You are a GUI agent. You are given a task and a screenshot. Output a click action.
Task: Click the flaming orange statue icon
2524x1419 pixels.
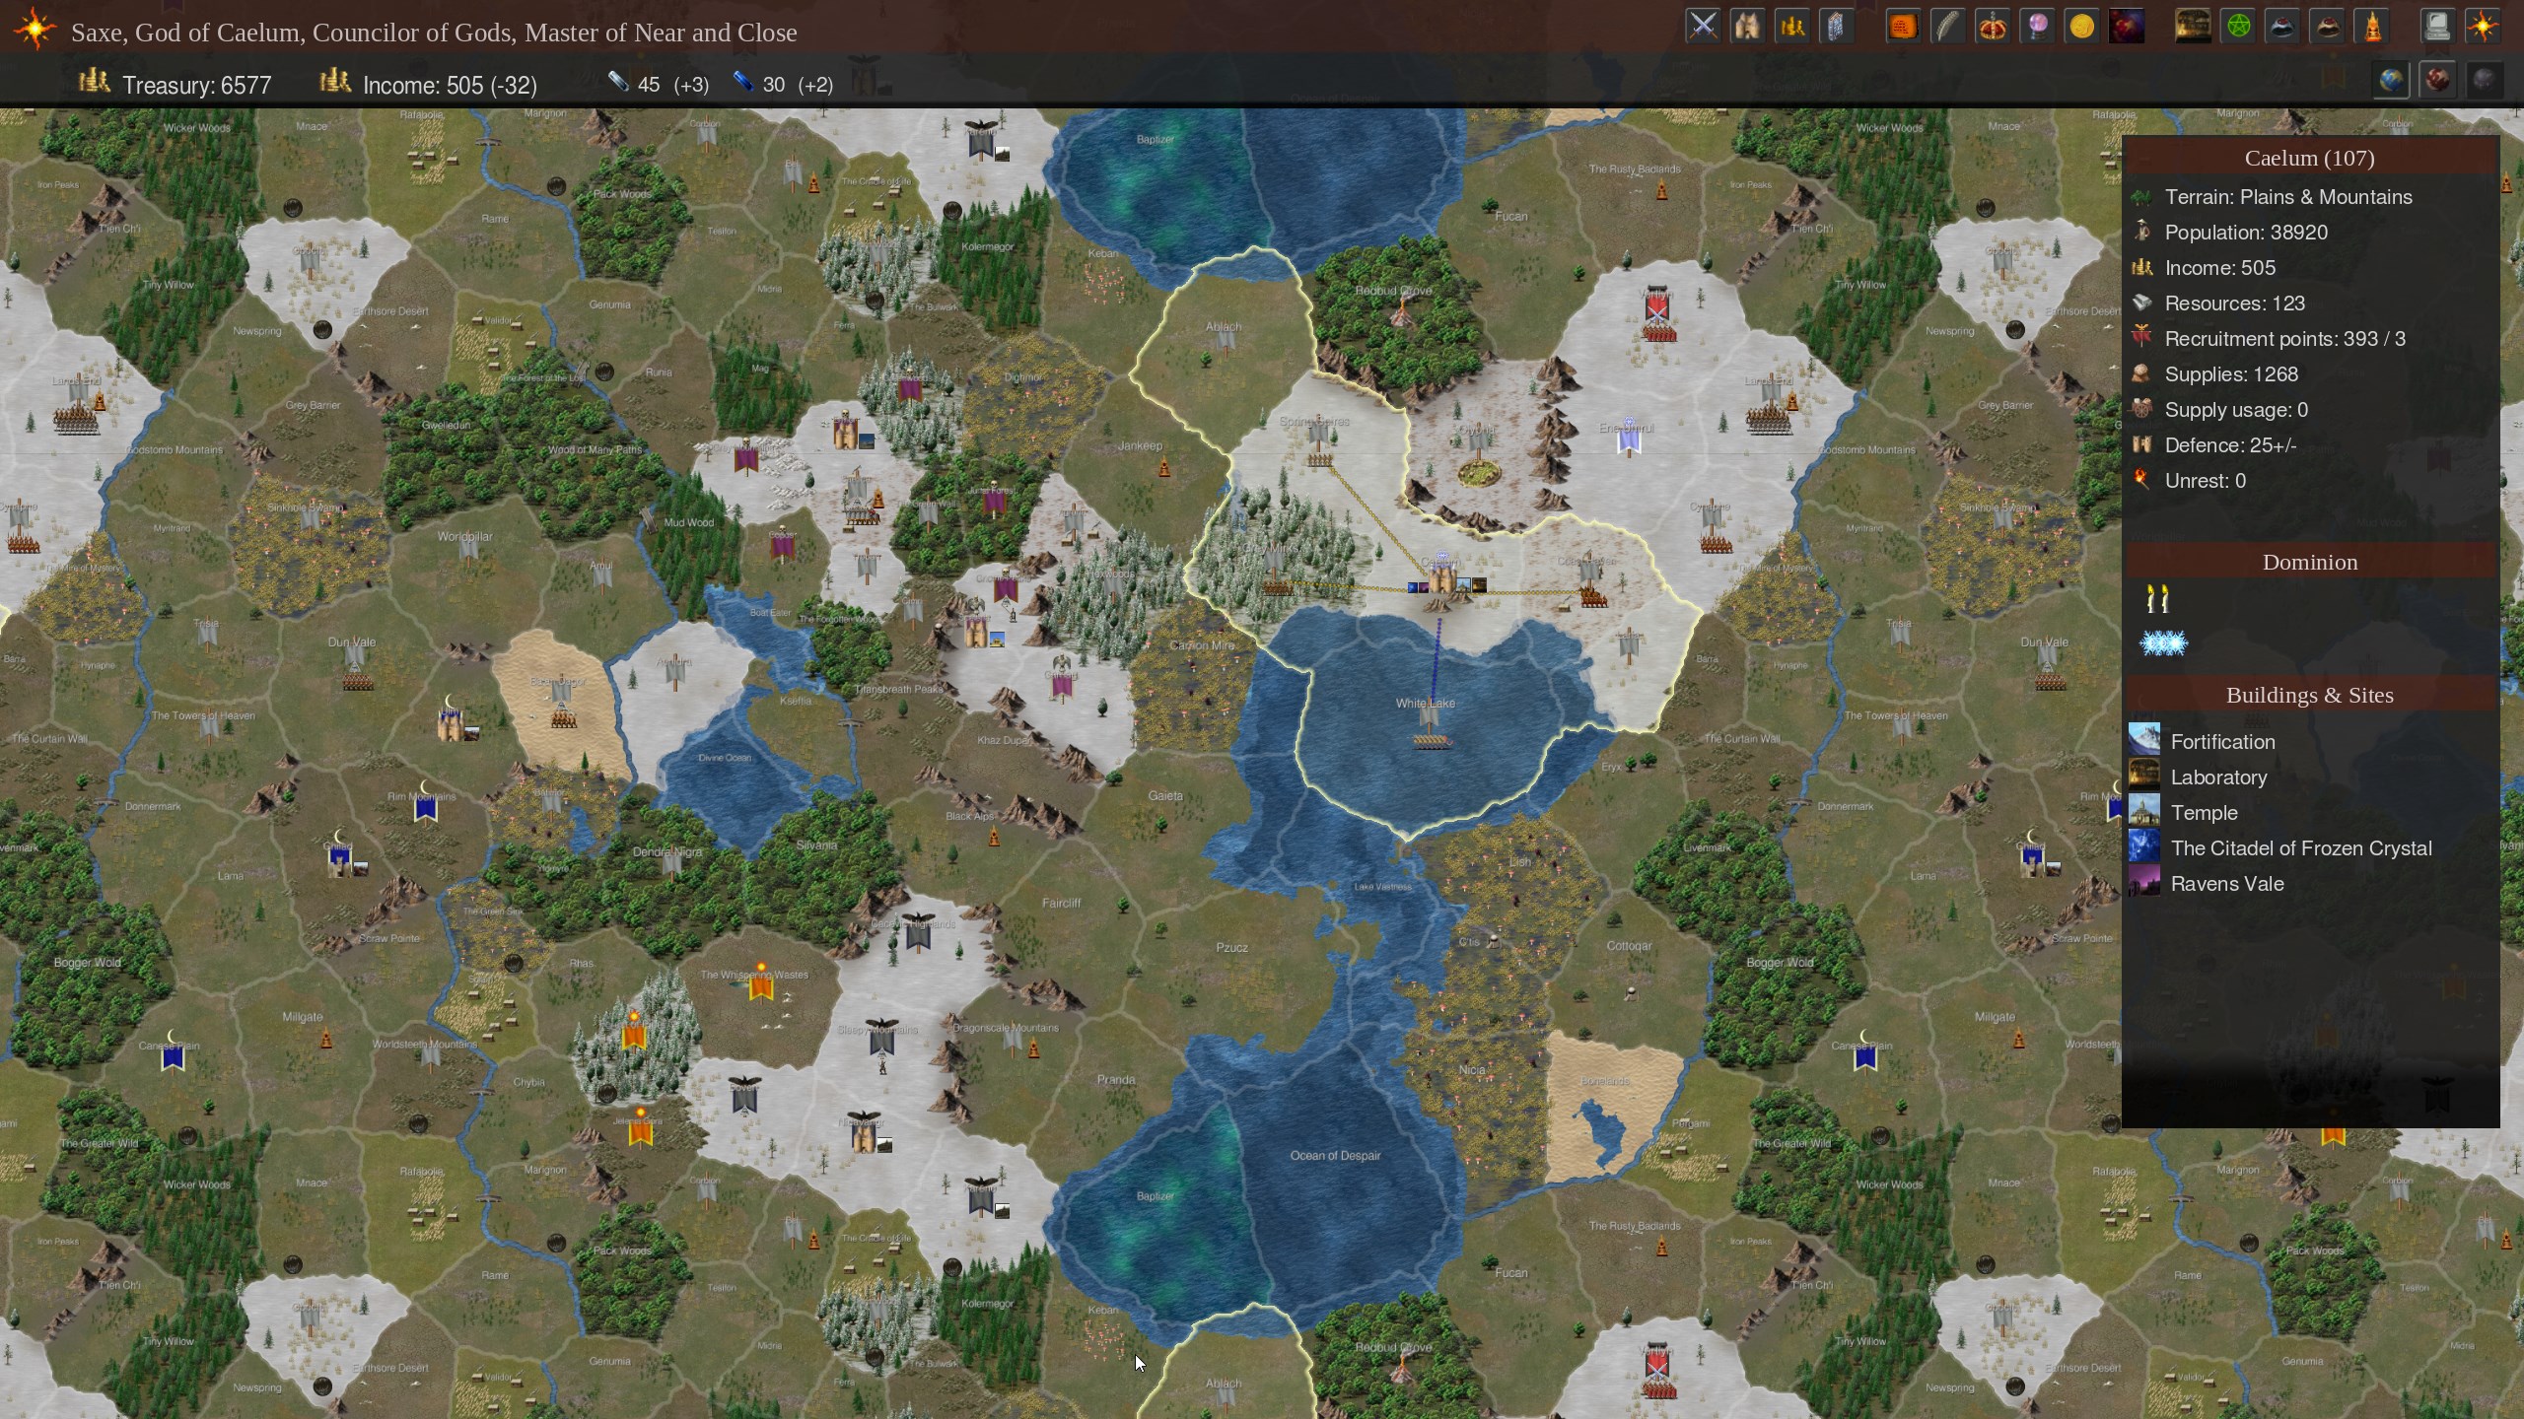pos(2373,27)
